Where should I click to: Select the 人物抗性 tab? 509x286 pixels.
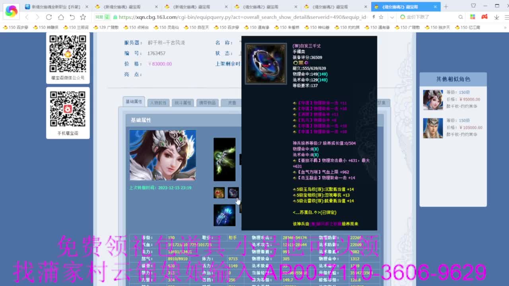pos(158,102)
